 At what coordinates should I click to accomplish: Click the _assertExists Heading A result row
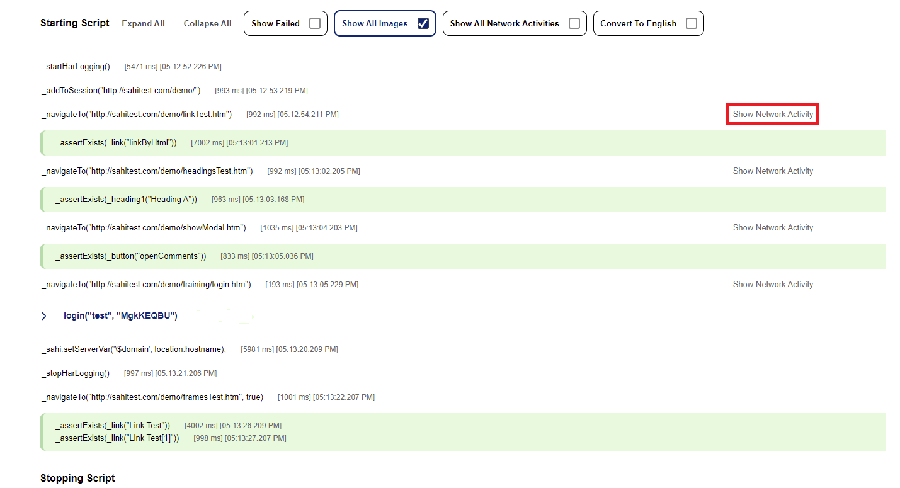point(126,200)
